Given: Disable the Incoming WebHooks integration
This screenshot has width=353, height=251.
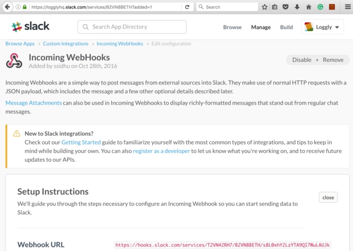Looking at the screenshot, I should coord(302,60).
